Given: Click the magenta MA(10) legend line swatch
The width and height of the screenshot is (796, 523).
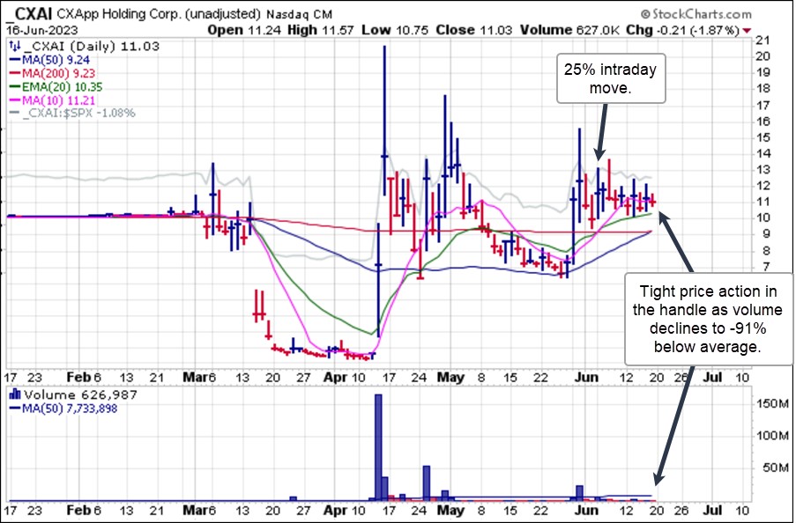Looking at the screenshot, I should click(15, 100).
